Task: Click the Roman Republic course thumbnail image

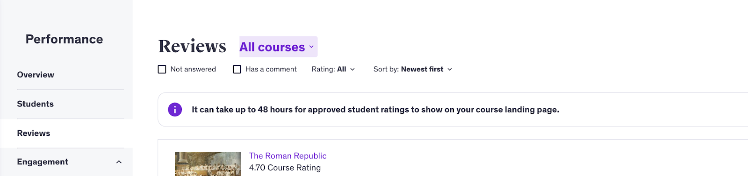Action: pyautogui.click(x=208, y=164)
